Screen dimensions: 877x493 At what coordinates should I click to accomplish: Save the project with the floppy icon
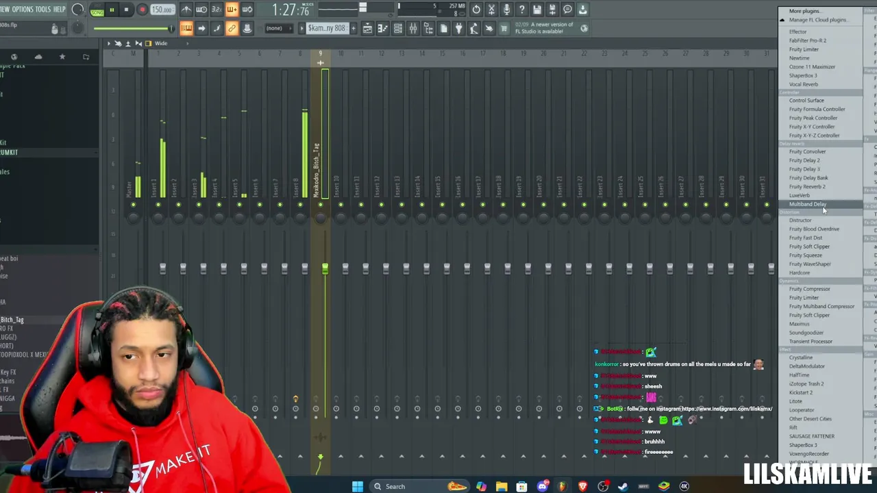(x=537, y=10)
